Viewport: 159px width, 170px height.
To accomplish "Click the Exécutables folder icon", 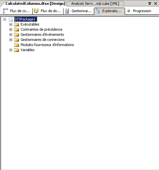I will coord(16,24).
